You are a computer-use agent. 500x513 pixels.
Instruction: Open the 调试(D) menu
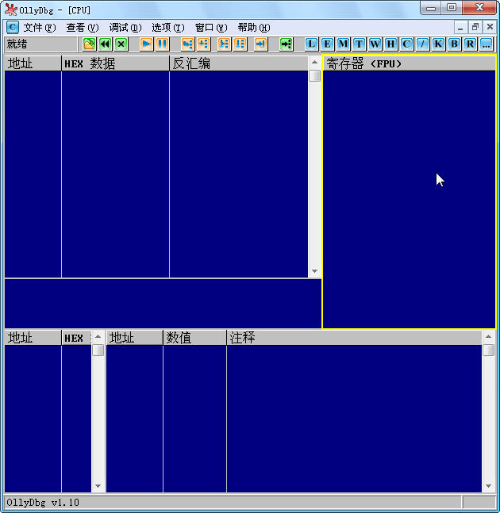(125, 28)
